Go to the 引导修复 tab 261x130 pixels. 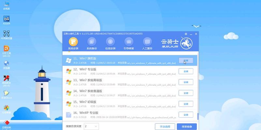[129, 44]
